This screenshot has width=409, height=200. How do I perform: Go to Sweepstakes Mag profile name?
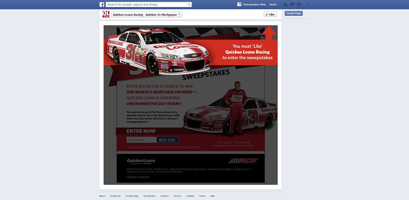click(x=254, y=5)
